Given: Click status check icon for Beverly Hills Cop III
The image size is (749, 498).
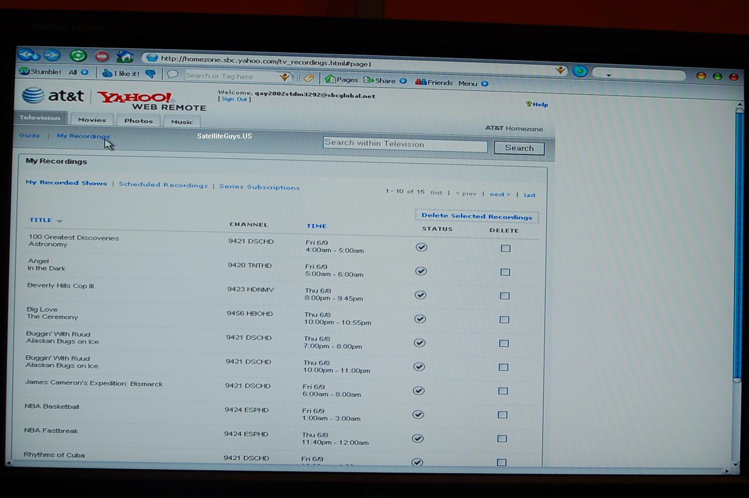Looking at the screenshot, I should (x=421, y=295).
